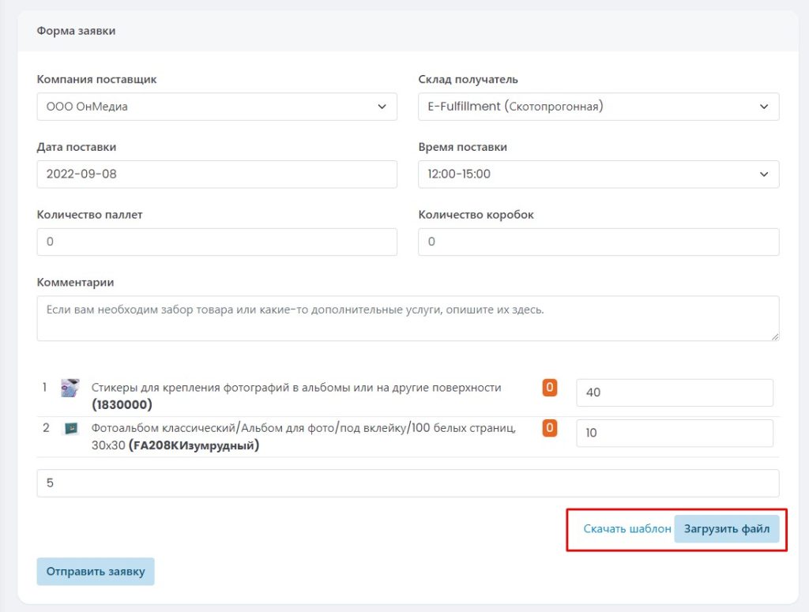Click orange 0 badge on stickers row
The height and width of the screenshot is (612, 809).
click(550, 388)
